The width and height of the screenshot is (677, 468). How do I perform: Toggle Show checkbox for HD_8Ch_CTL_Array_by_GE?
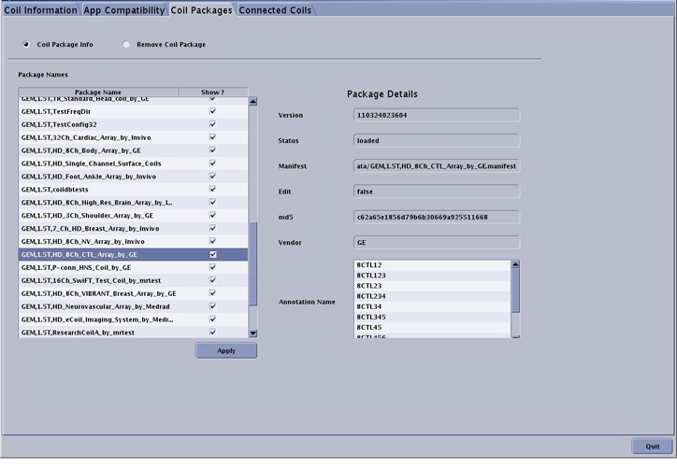pos(212,254)
